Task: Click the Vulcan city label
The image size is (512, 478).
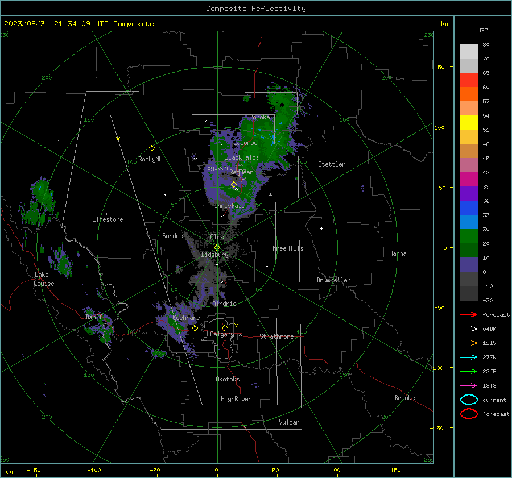Action: tap(289, 422)
